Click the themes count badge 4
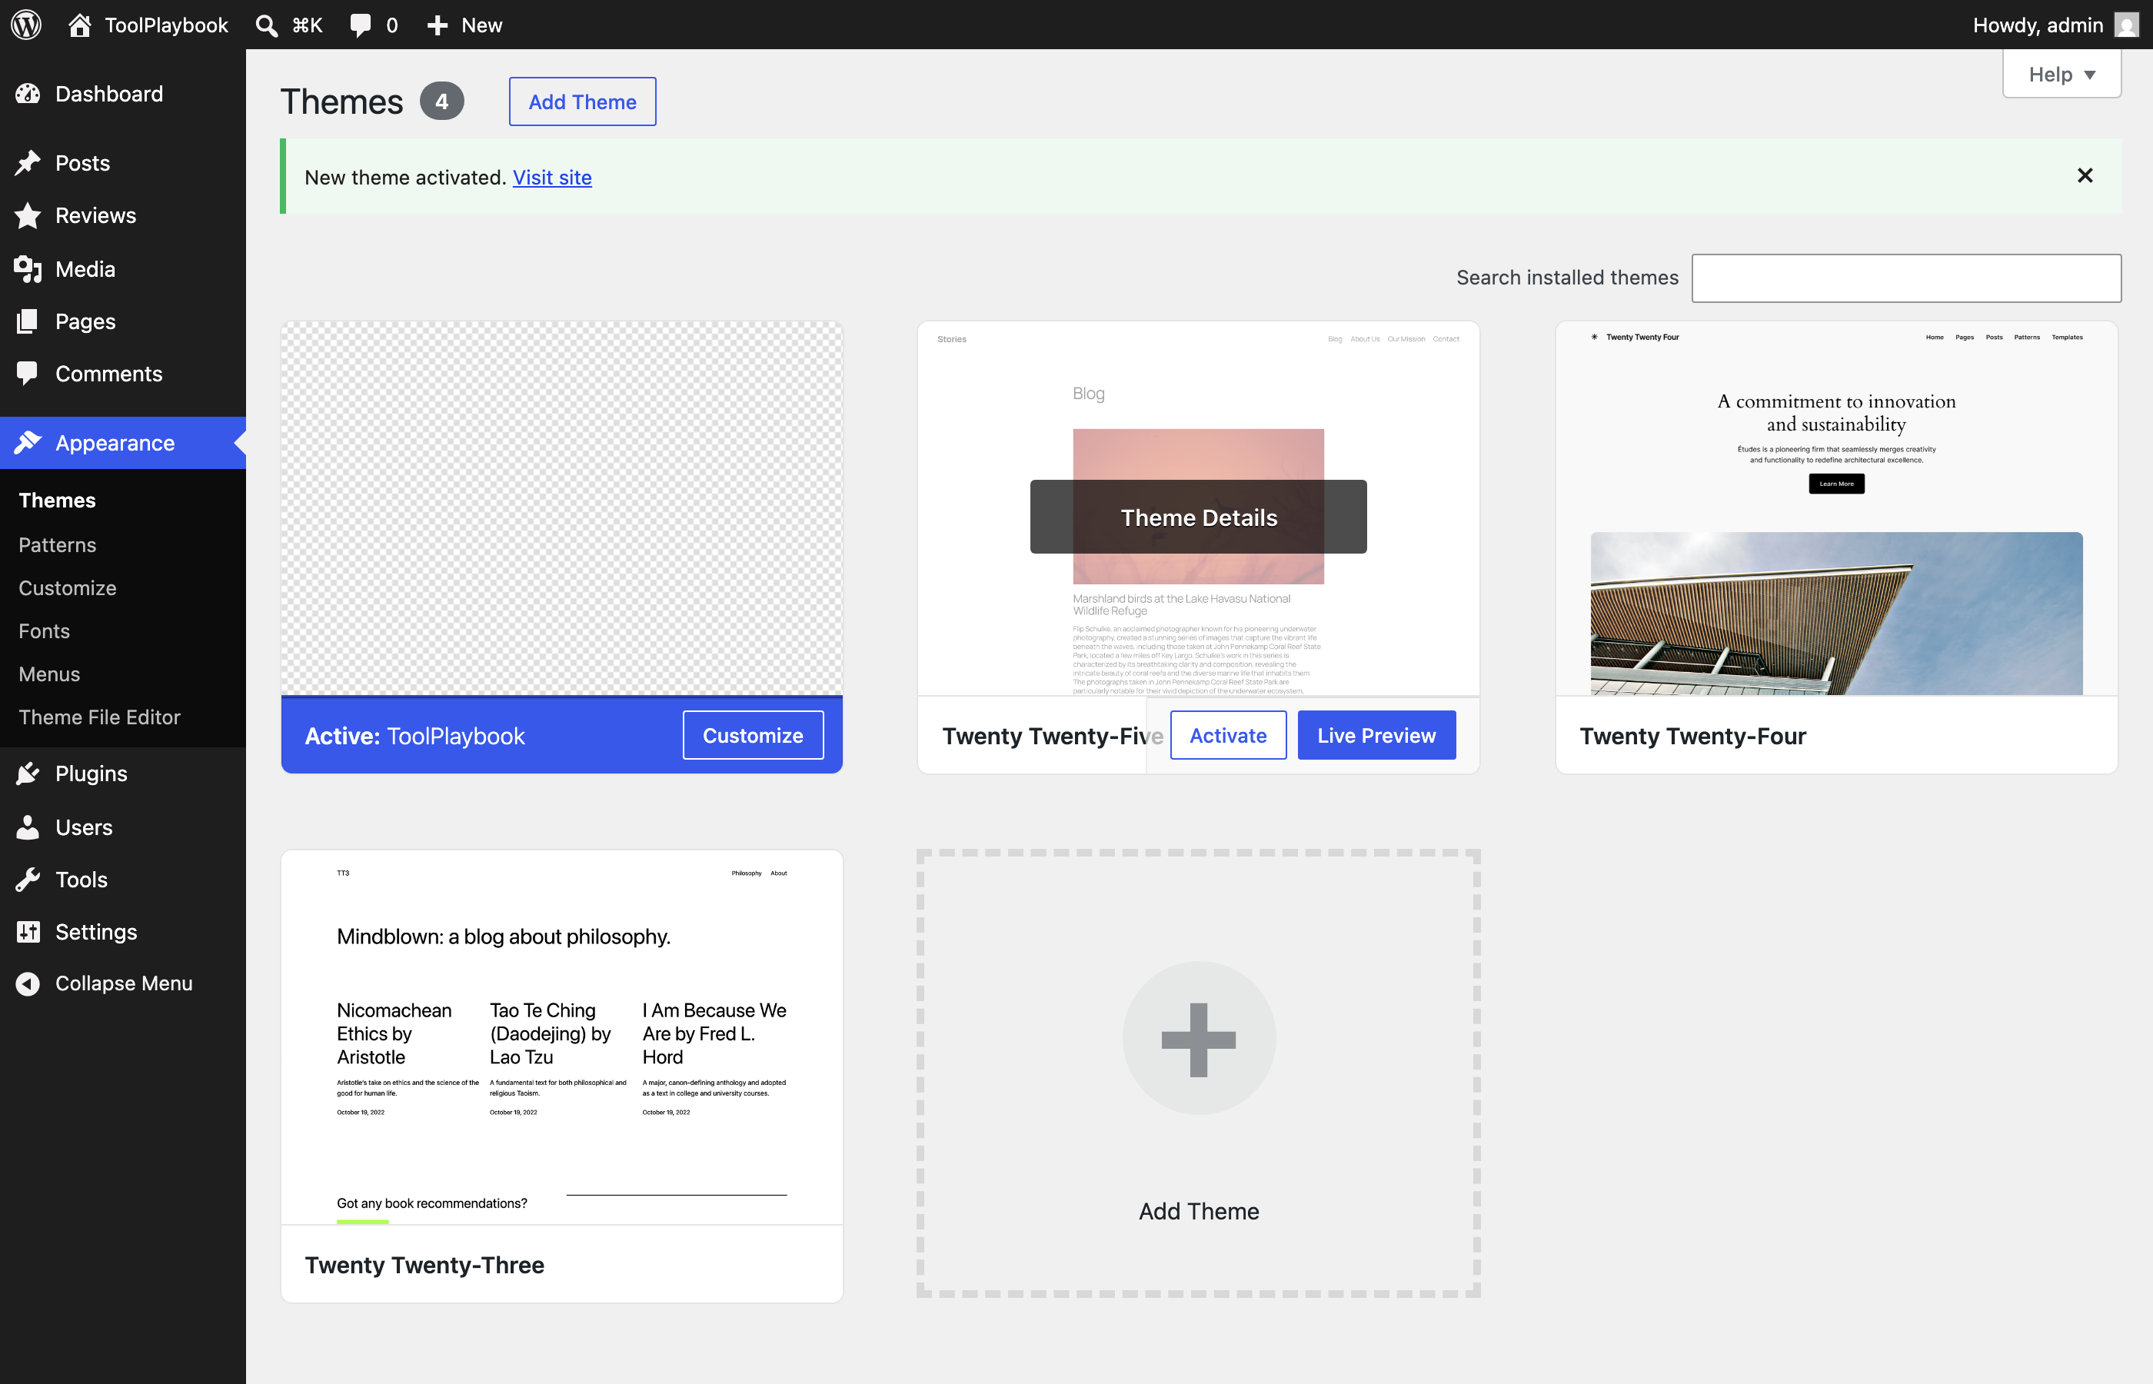Viewport: 2153px width, 1384px height. pos(442,101)
